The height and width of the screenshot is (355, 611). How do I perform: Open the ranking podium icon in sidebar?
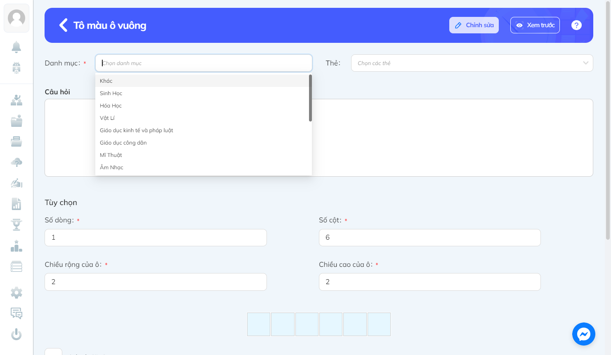click(x=17, y=246)
